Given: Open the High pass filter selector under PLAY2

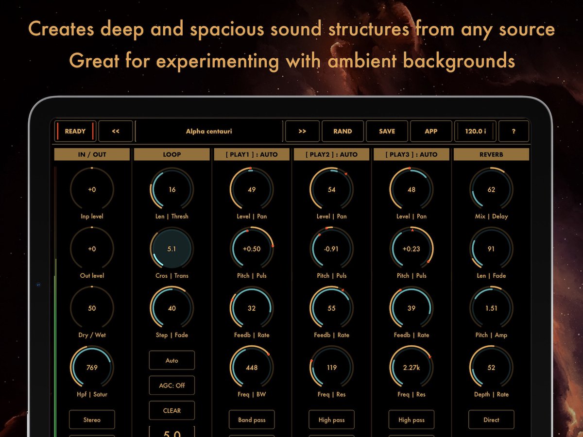Looking at the screenshot, I should pos(331,420).
